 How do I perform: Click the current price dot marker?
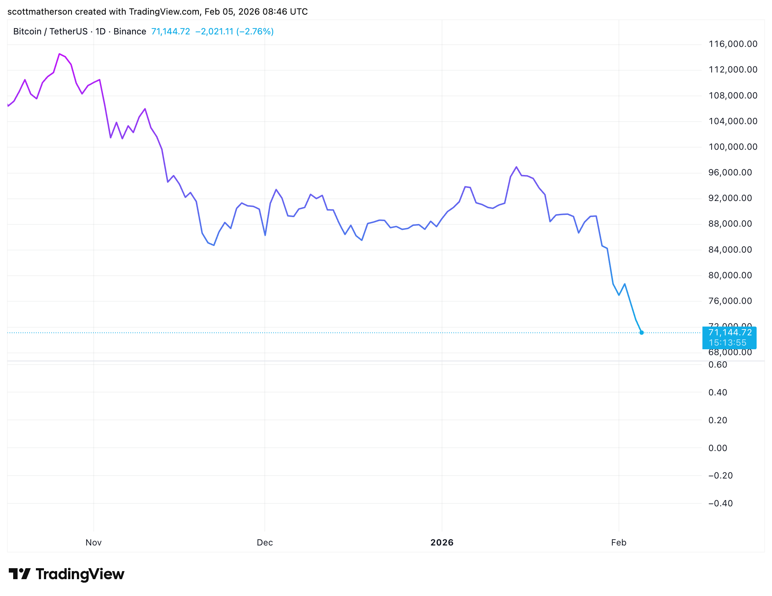point(641,332)
